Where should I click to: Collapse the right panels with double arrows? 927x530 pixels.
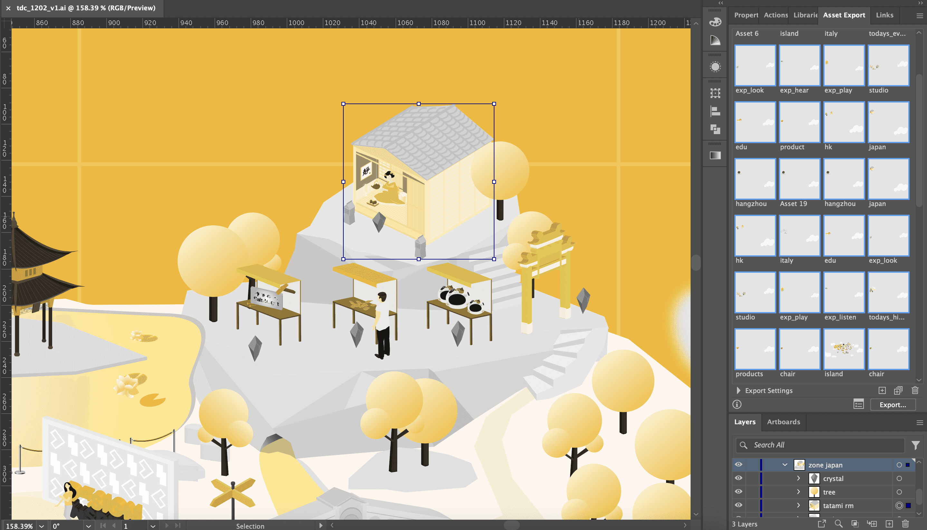(921, 3)
